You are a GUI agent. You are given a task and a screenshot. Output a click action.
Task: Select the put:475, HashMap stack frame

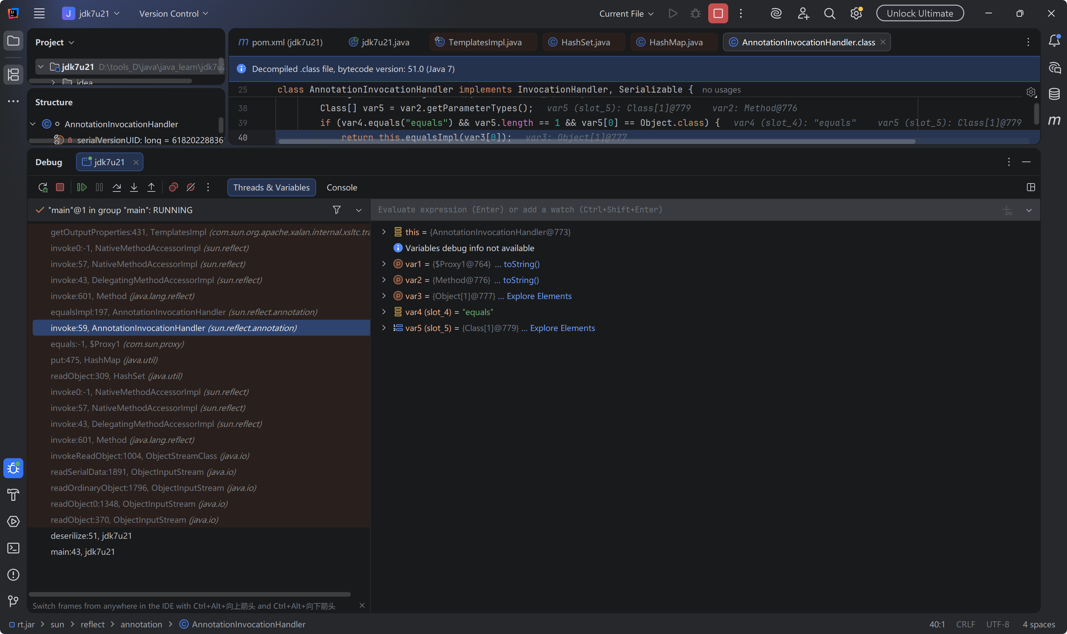tap(201, 360)
